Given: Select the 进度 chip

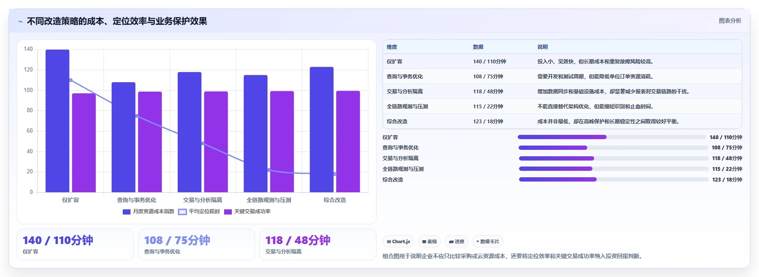Looking at the screenshot, I should pyautogui.click(x=456, y=241).
